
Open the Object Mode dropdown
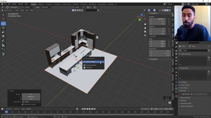[x=8, y=10]
